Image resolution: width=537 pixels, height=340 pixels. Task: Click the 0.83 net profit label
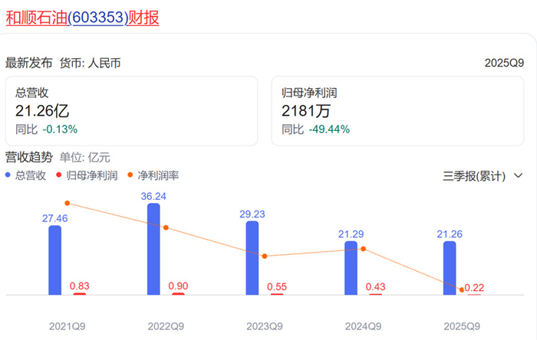(x=80, y=286)
